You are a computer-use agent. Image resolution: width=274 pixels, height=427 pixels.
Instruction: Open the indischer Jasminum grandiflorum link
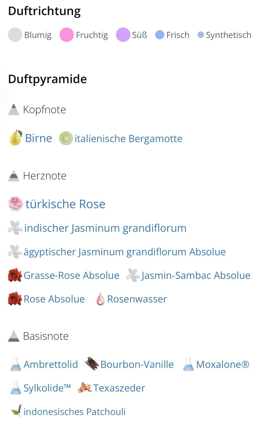pyautogui.click(x=105, y=228)
